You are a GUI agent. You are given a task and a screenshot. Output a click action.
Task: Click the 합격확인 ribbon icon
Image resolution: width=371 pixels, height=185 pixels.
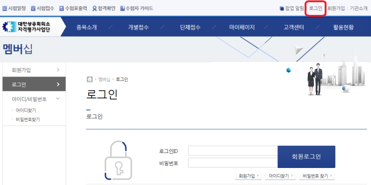[95, 9]
